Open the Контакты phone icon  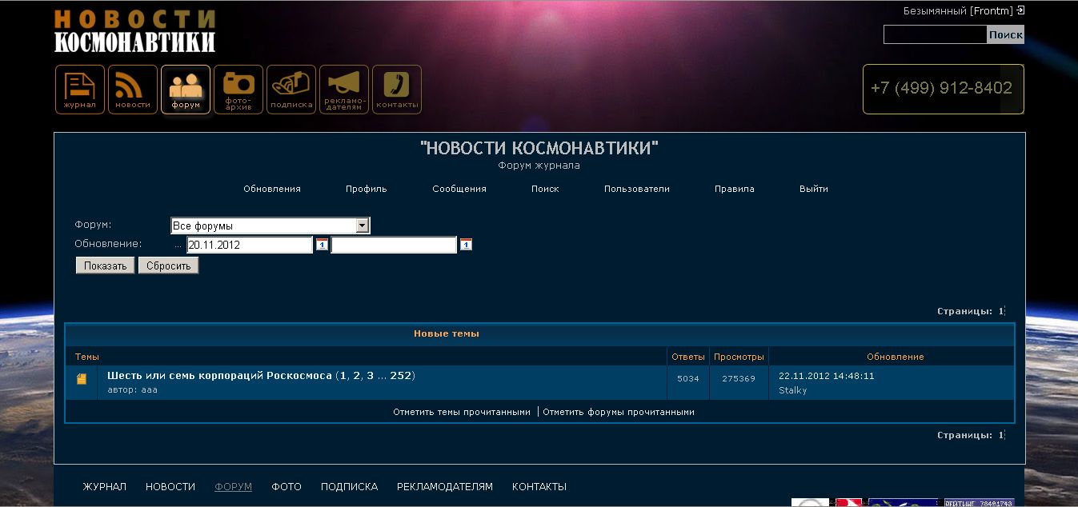pos(397,90)
